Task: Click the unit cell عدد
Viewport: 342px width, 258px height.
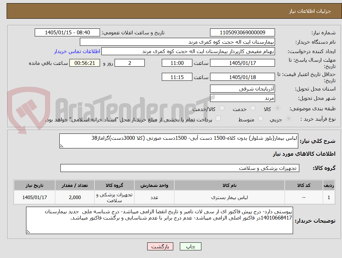Action: 154,197
